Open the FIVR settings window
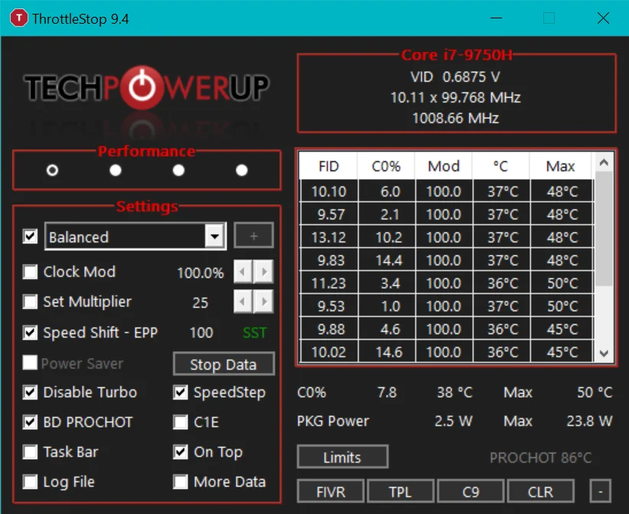This screenshot has width=629, height=514. [x=331, y=492]
